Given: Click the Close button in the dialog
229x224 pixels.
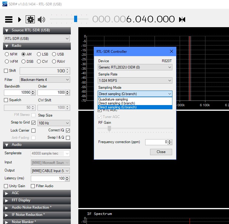Looking at the screenshot, I should 161,152.
